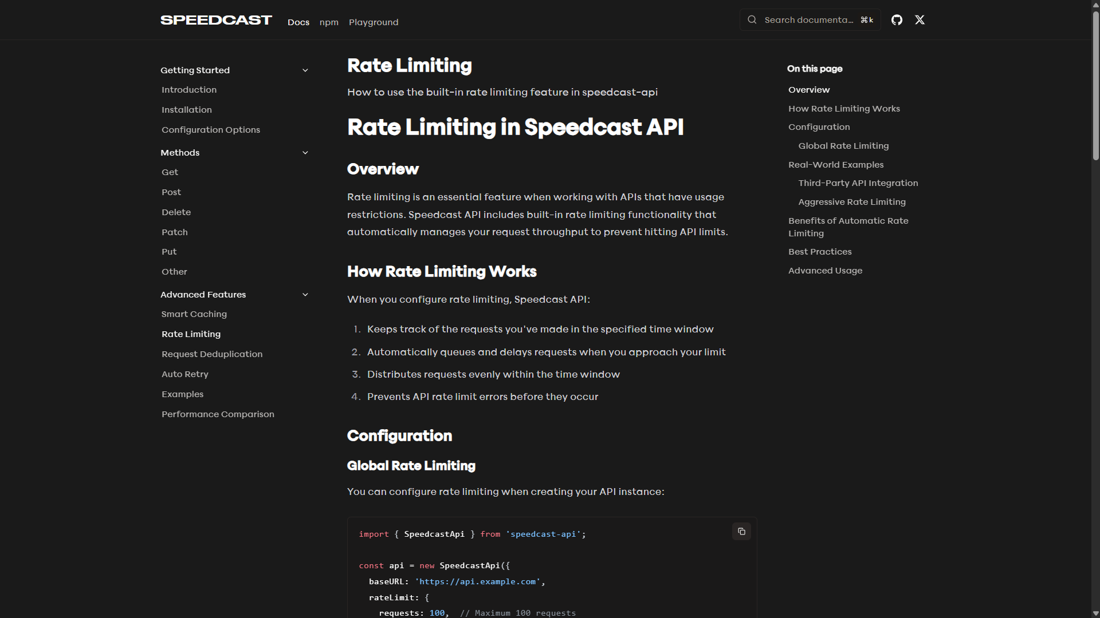This screenshot has height=618, width=1100.
Task: Jump to Best Practices section
Action: click(x=819, y=252)
